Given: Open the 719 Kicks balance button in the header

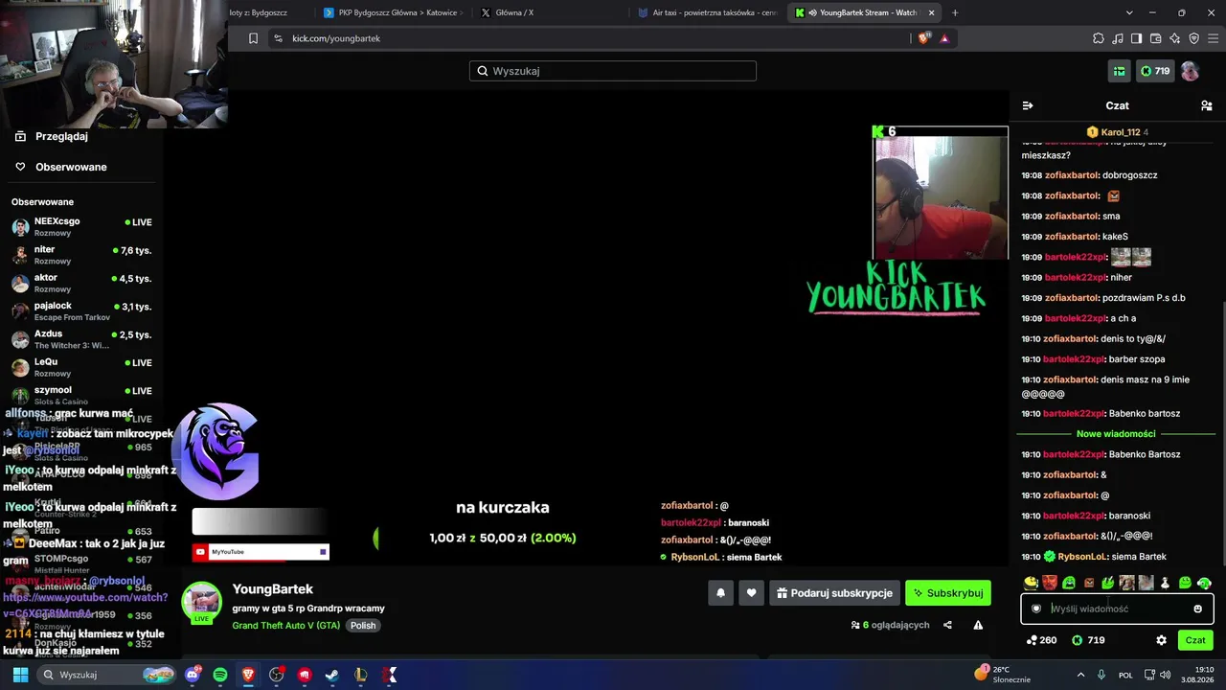Looking at the screenshot, I should click(x=1155, y=71).
